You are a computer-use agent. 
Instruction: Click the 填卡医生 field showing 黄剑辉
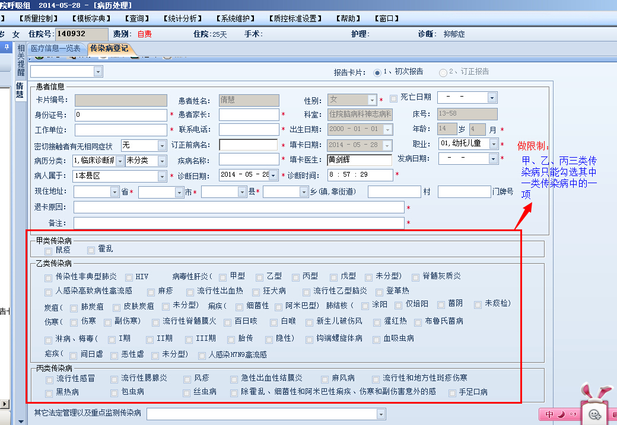(360, 159)
